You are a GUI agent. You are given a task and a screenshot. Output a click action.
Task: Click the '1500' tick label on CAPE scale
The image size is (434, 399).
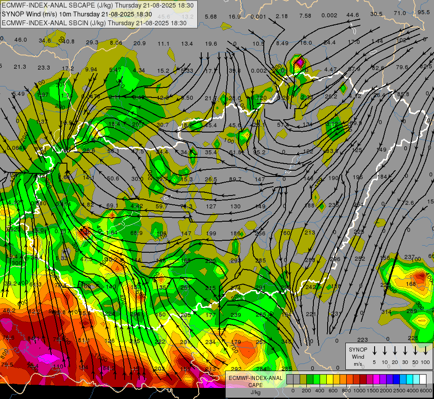click(x=373, y=391)
